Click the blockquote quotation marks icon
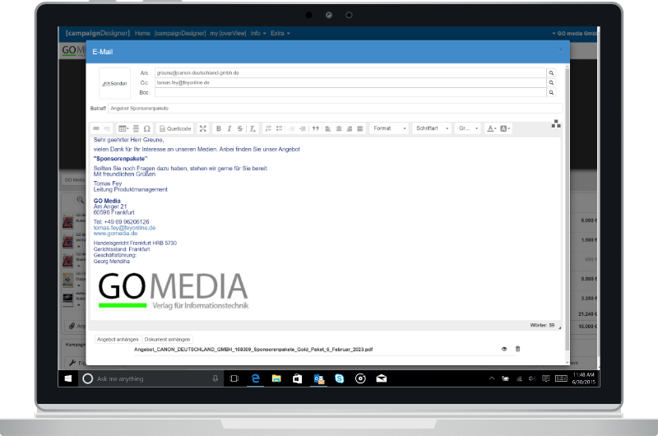 315,128
